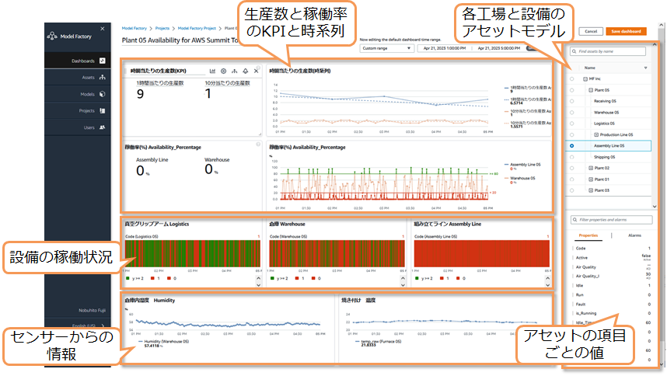Screen dimensions: 667x376
Task: Select the Plant 02 radio button
Action: tap(571, 169)
